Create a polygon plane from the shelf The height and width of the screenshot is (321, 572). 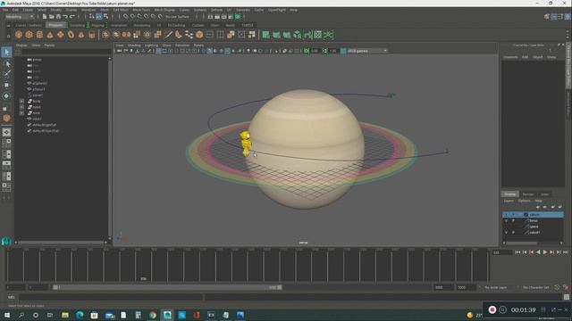(x=60, y=35)
